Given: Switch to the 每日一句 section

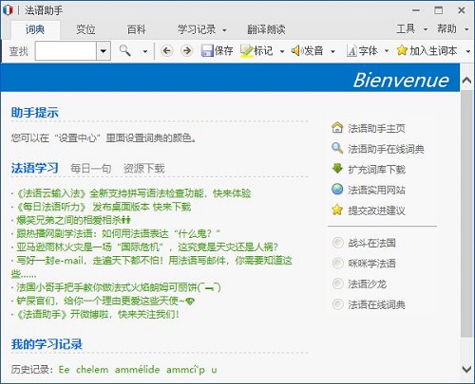Looking at the screenshot, I should [x=90, y=169].
